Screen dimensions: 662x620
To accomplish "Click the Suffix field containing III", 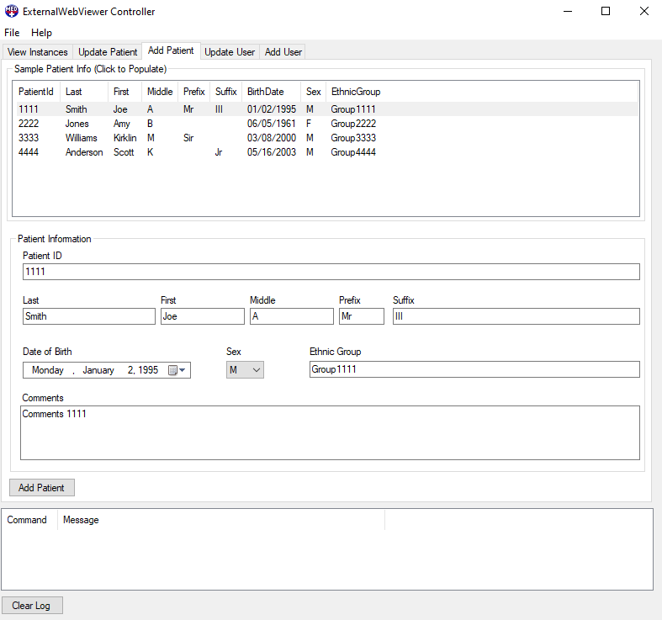I will [516, 316].
